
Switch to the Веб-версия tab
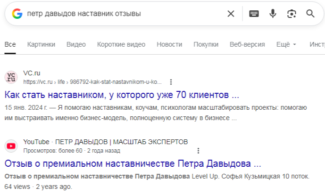click(247, 44)
